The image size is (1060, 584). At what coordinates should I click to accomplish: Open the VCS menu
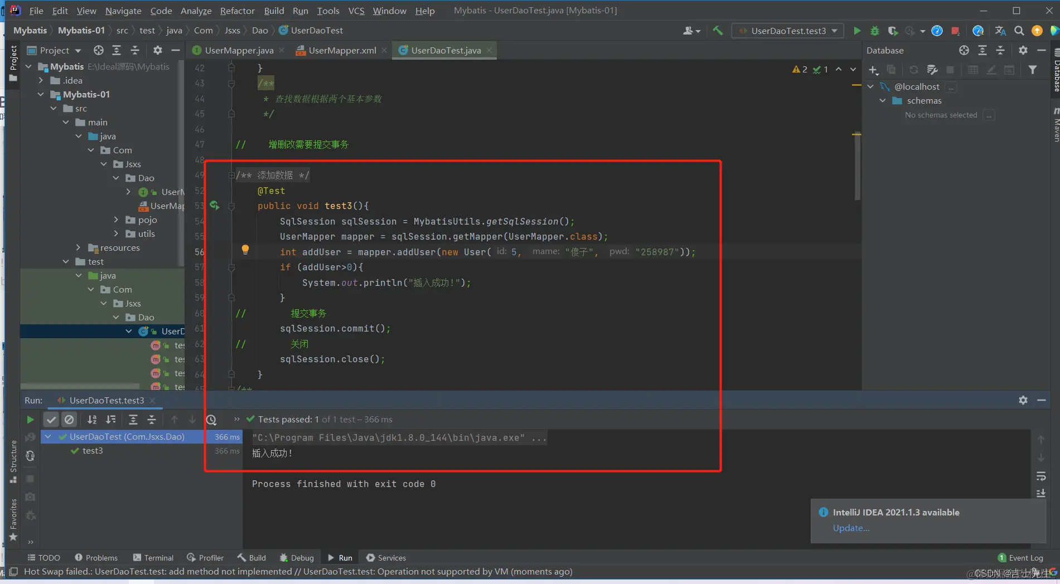pos(356,11)
